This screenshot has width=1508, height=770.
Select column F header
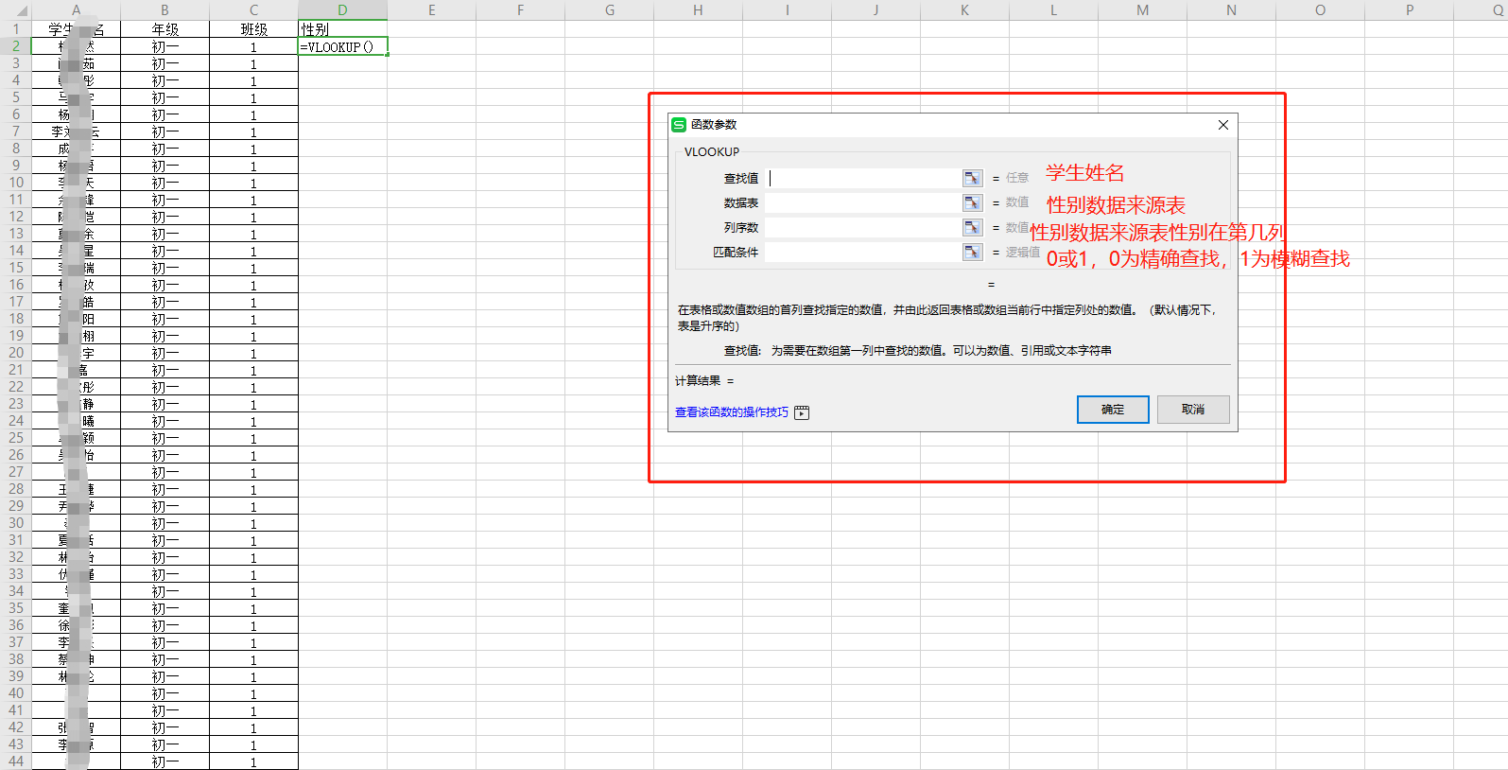(520, 10)
